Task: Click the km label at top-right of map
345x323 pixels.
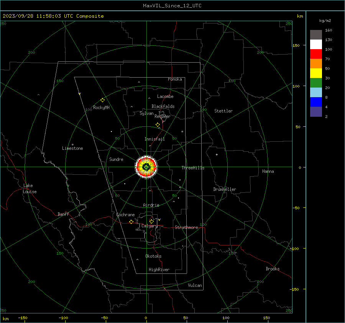Action: click(x=300, y=16)
